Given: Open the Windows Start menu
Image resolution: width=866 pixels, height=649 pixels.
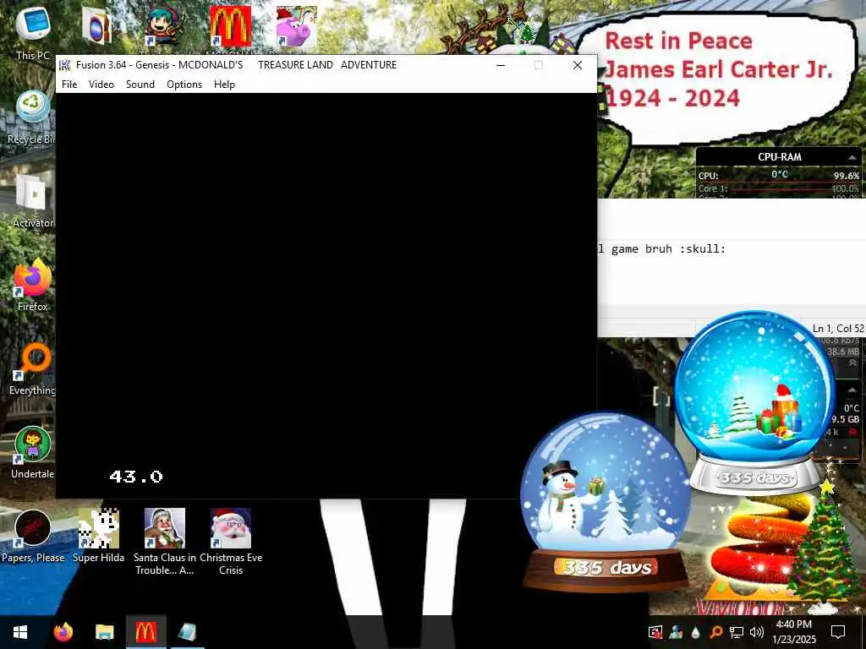Looking at the screenshot, I should (20, 632).
